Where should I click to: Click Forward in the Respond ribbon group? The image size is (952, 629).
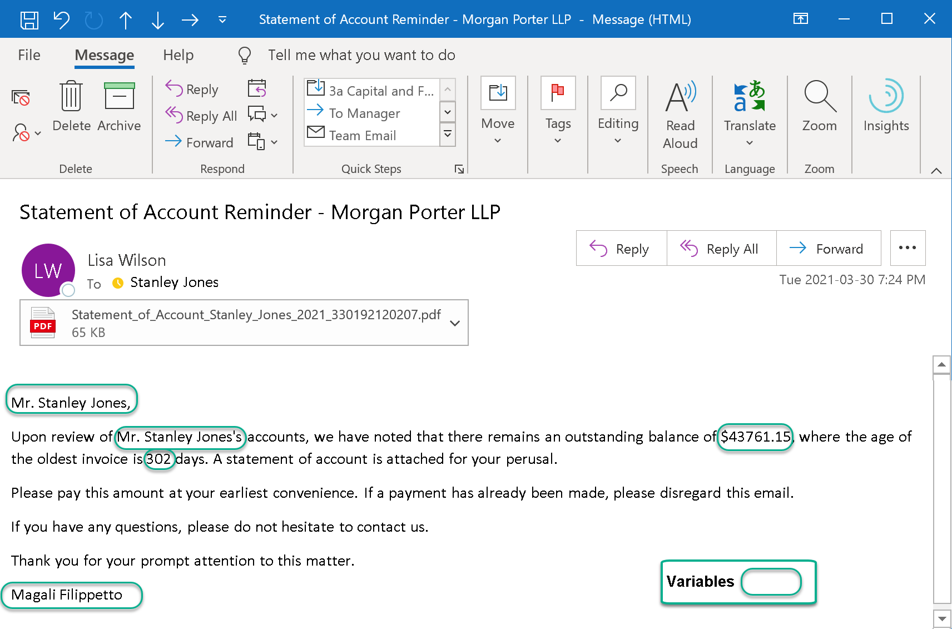point(199,142)
